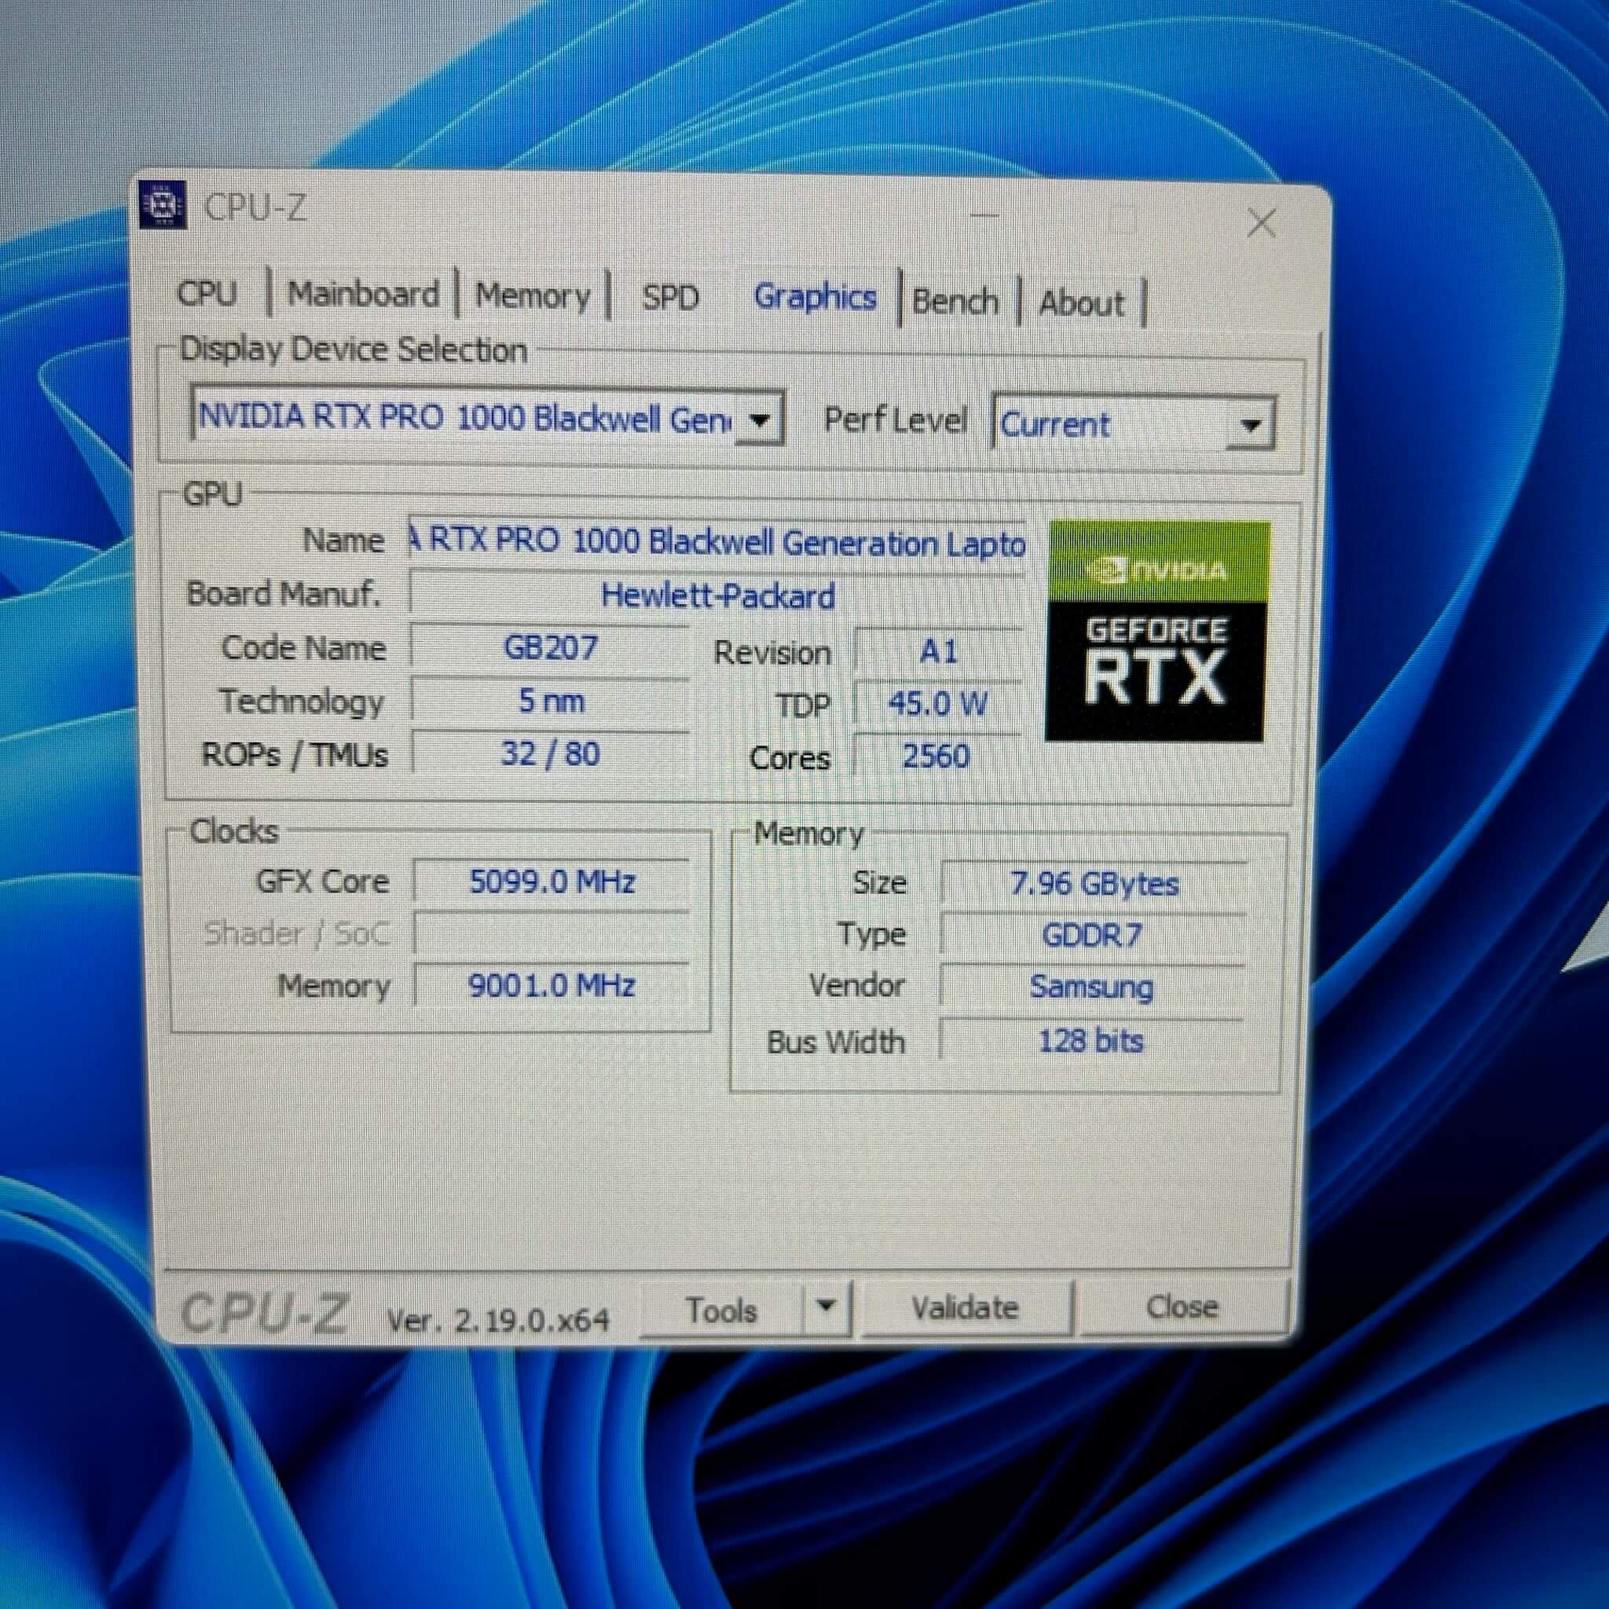
Task: Click the 128 bits bus width value
Action: pyautogui.click(x=1091, y=1041)
